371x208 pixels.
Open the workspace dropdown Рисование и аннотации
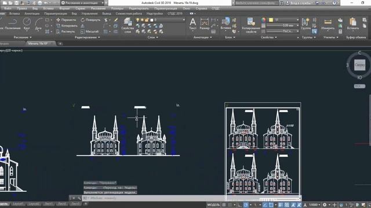click(82, 3)
